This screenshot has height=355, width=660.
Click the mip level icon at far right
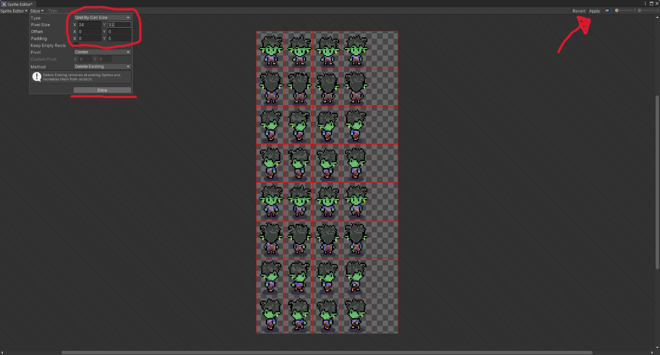[x=658, y=11]
